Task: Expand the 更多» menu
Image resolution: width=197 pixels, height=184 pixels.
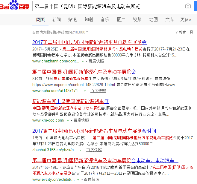Action: (186, 19)
